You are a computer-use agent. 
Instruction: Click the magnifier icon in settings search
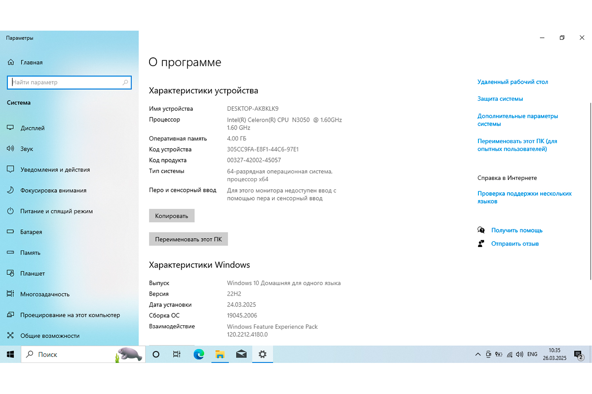[x=125, y=82]
